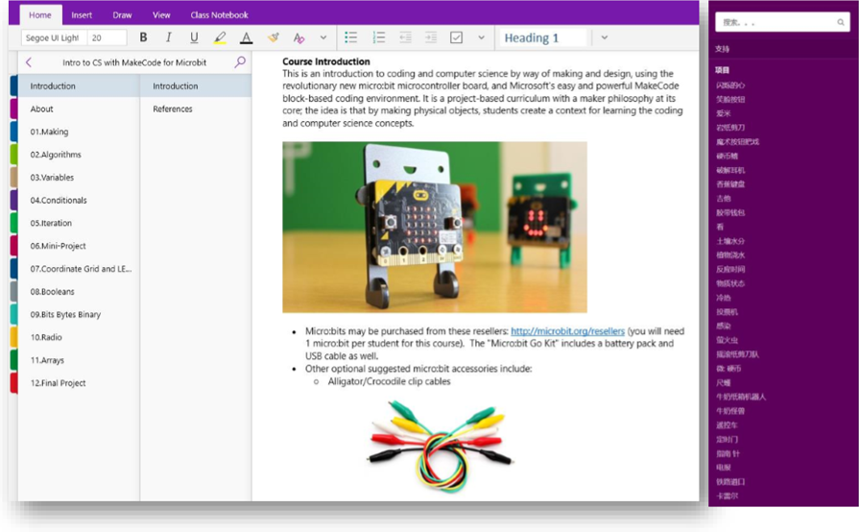Apply font color with the A icon
The height and width of the screenshot is (532, 859).
247,37
